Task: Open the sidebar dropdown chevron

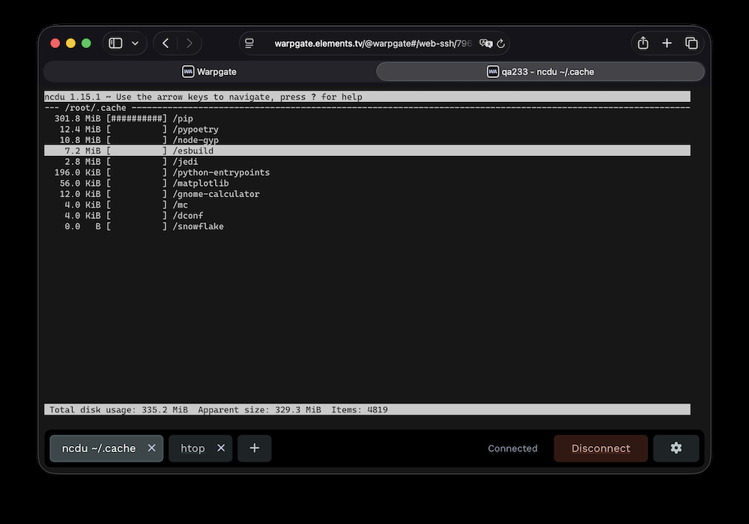Action: coord(135,43)
